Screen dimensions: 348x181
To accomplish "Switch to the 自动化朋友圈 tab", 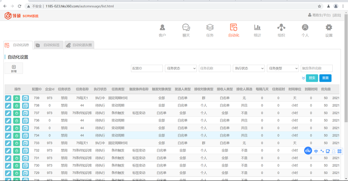I will tap(79, 45).
